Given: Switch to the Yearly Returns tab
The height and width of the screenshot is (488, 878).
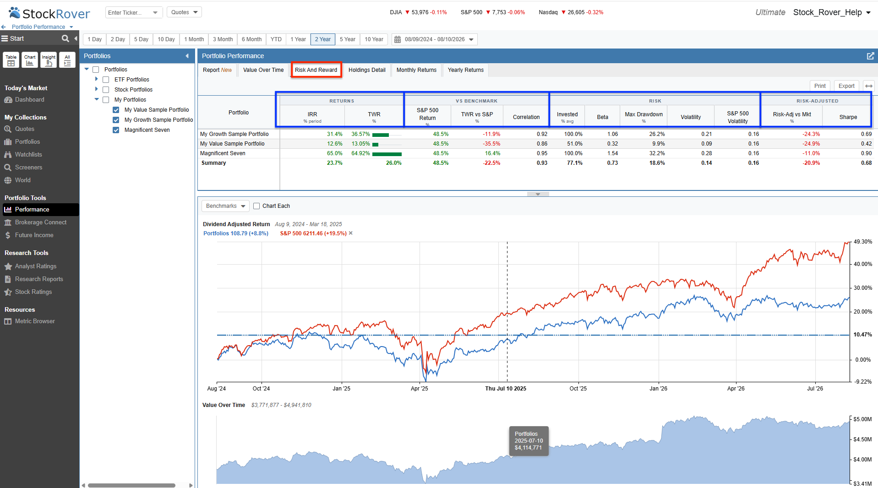Looking at the screenshot, I should click(x=466, y=70).
